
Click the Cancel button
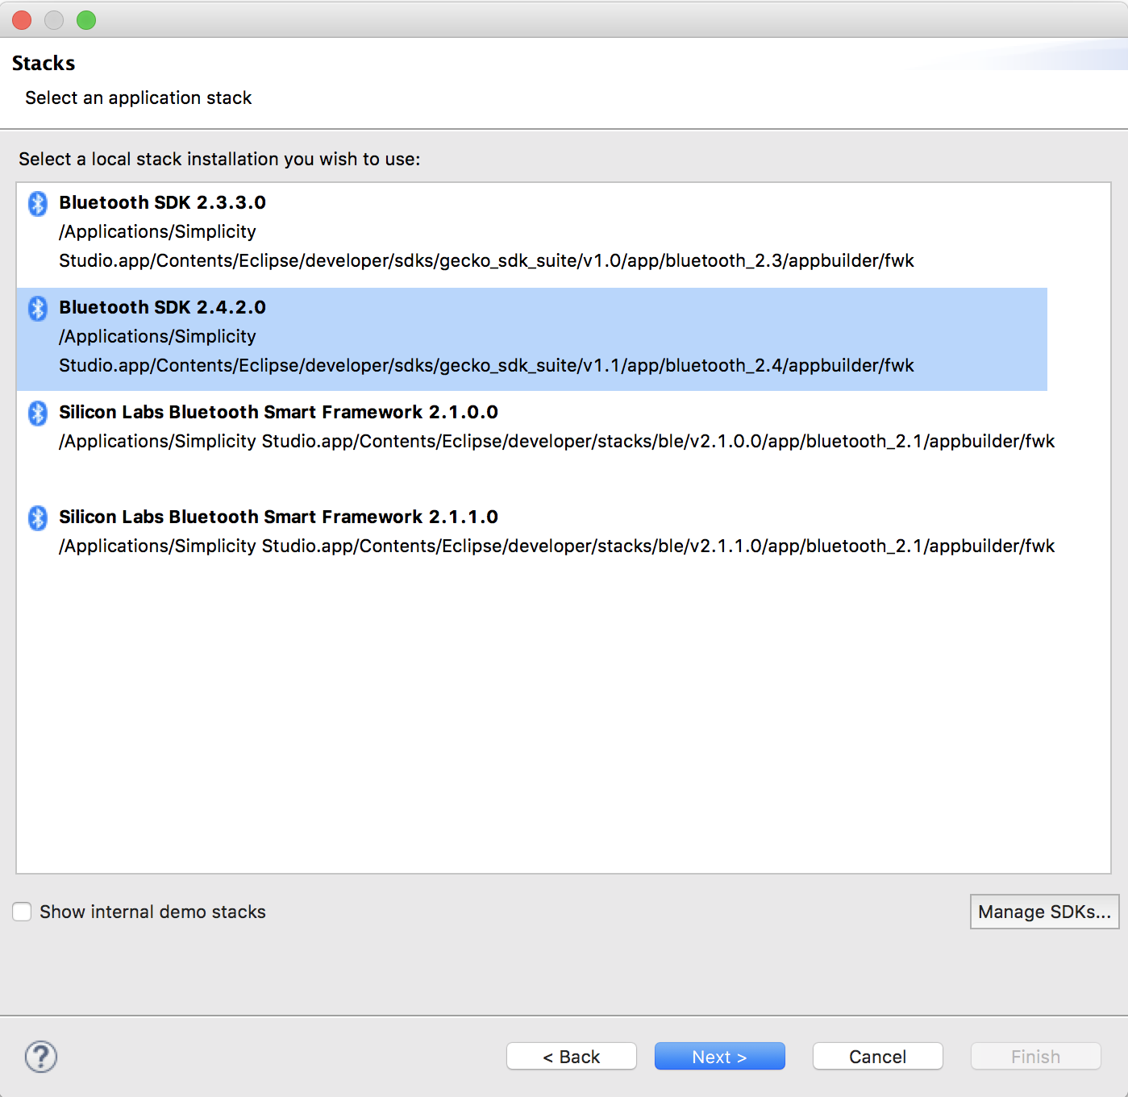(x=878, y=1057)
